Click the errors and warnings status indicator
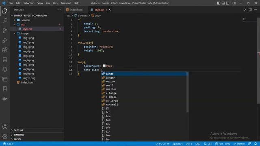260x146 pixels. tap(8, 144)
